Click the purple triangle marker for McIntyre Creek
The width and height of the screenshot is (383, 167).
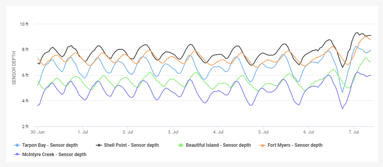17,155
